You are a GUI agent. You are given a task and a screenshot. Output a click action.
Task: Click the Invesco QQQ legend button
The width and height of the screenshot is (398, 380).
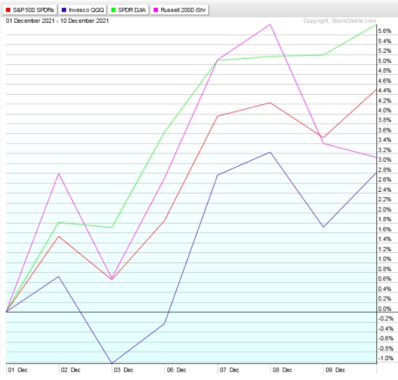(x=83, y=10)
